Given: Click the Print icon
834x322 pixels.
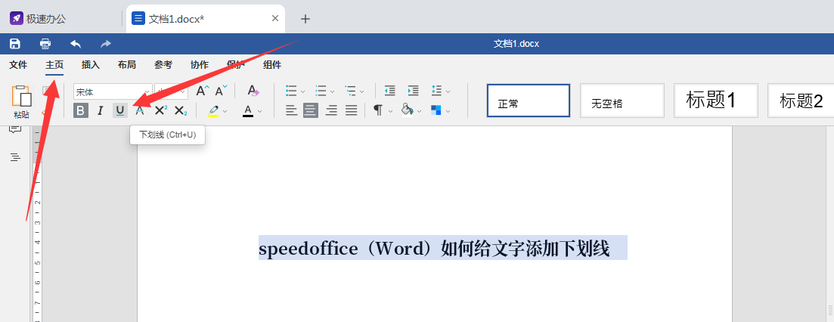Looking at the screenshot, I should coord(45,44).
